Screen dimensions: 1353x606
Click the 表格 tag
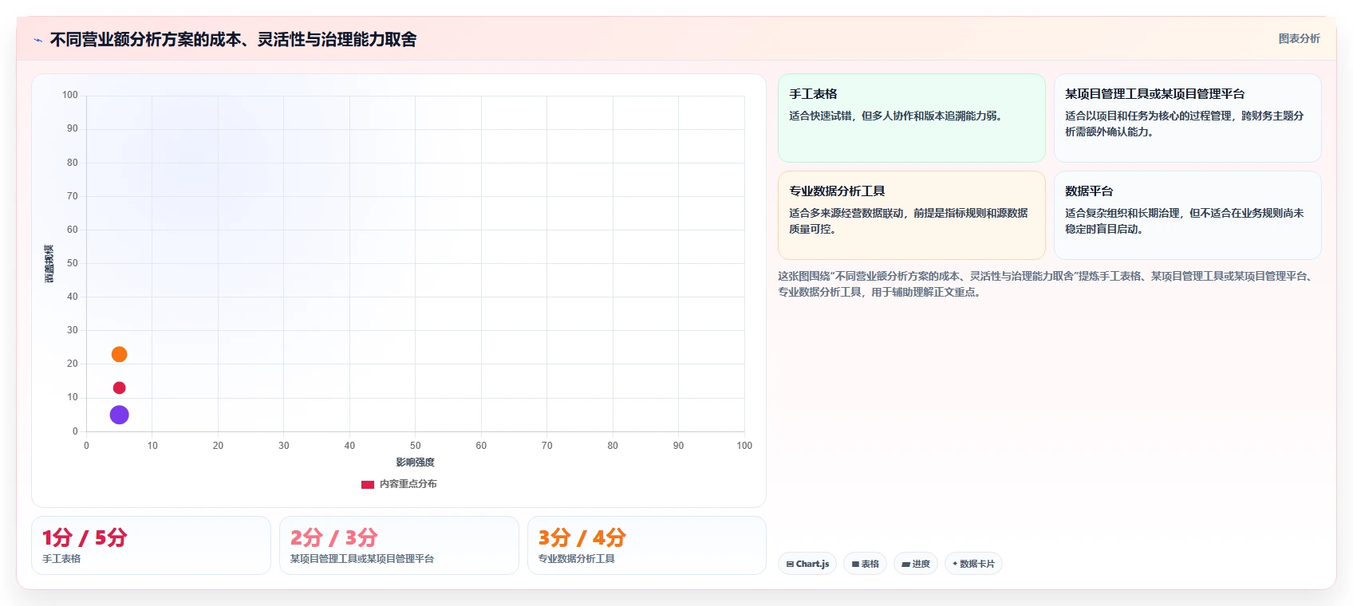coord(865,564)
